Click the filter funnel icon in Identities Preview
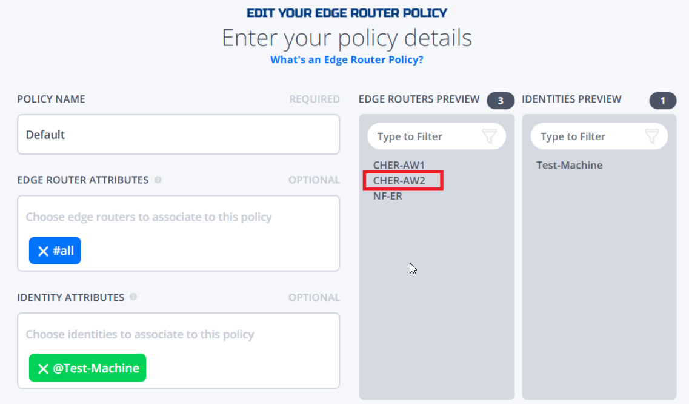Image resolution: width=689 pixels, height=404 pixels. pyautogui.click(x=651, y=136)
